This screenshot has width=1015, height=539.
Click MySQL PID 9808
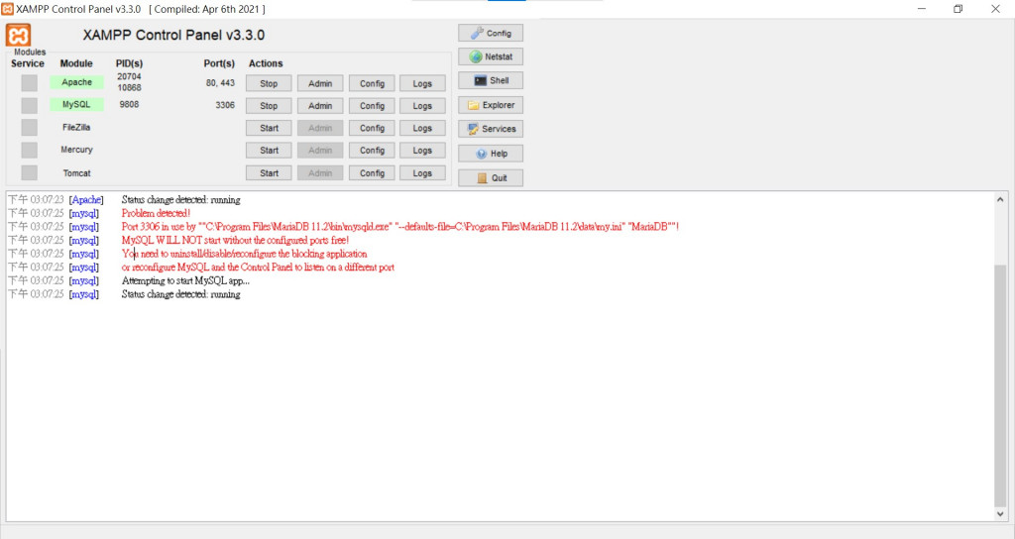pyautogui.click(x=129, y=104)
